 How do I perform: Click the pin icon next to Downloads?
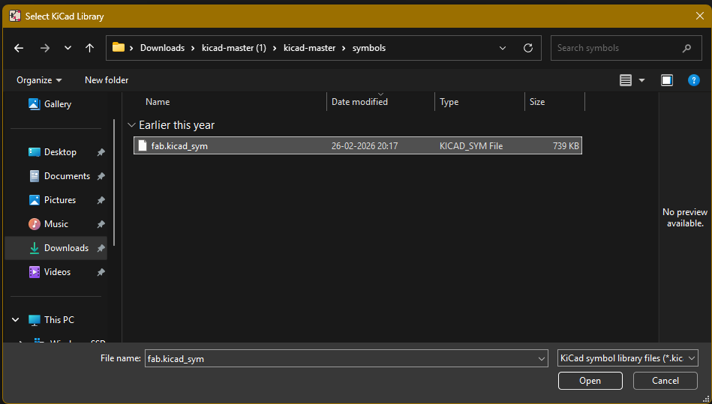pos(101,249)
